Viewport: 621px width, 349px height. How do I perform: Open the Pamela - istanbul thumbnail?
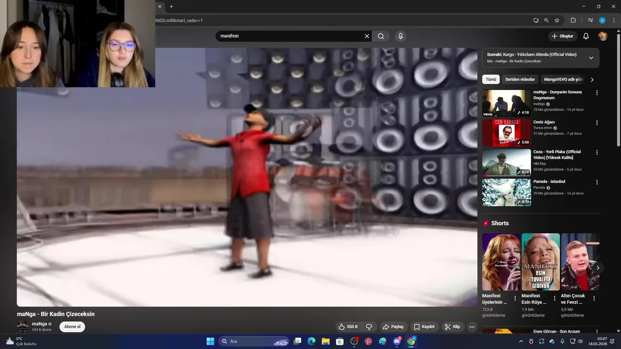coord(507,192)
